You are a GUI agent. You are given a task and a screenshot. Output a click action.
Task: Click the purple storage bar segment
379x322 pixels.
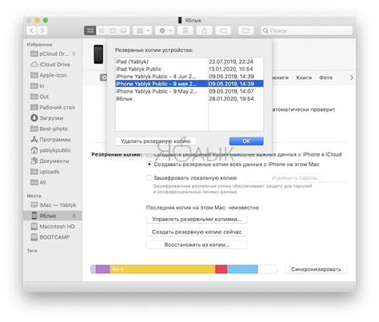tap(102, 269)
